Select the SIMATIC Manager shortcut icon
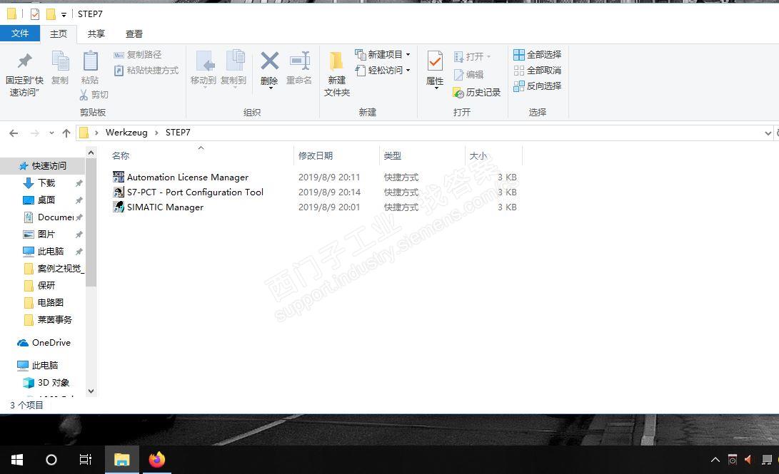 pyautogui.click(x=119, y=207)
